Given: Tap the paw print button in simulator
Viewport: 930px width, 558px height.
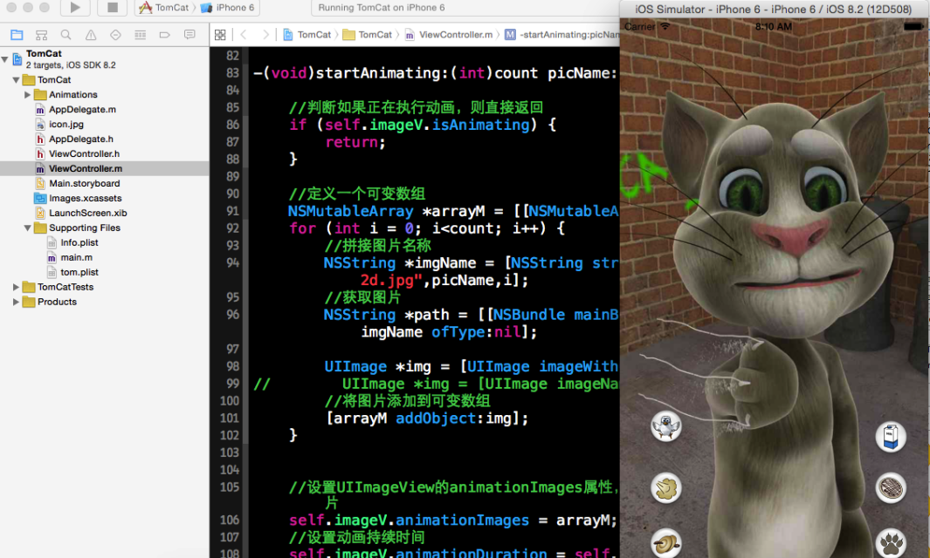Looking at the screenshot, I should tap(890, 543).
